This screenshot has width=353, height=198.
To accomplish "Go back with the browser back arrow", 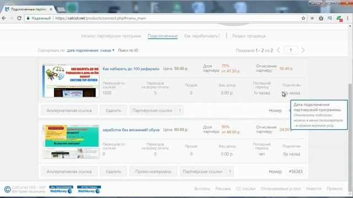I will pos(4,18).
